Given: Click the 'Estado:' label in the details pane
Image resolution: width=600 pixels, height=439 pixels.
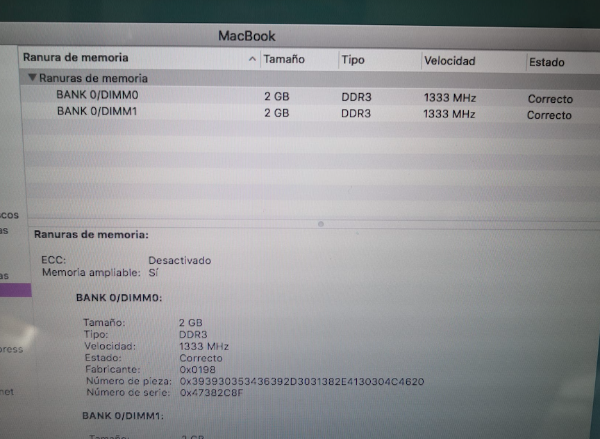Looking at the screenshot, I should (x=103, y=358).
